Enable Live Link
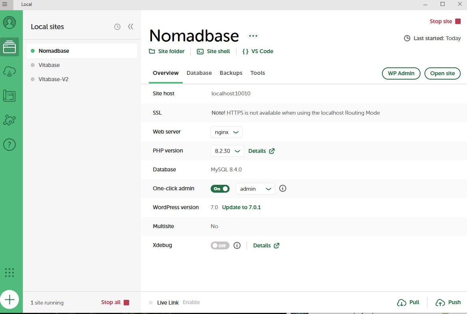The image size is (467, 314). tap(191, 302)
